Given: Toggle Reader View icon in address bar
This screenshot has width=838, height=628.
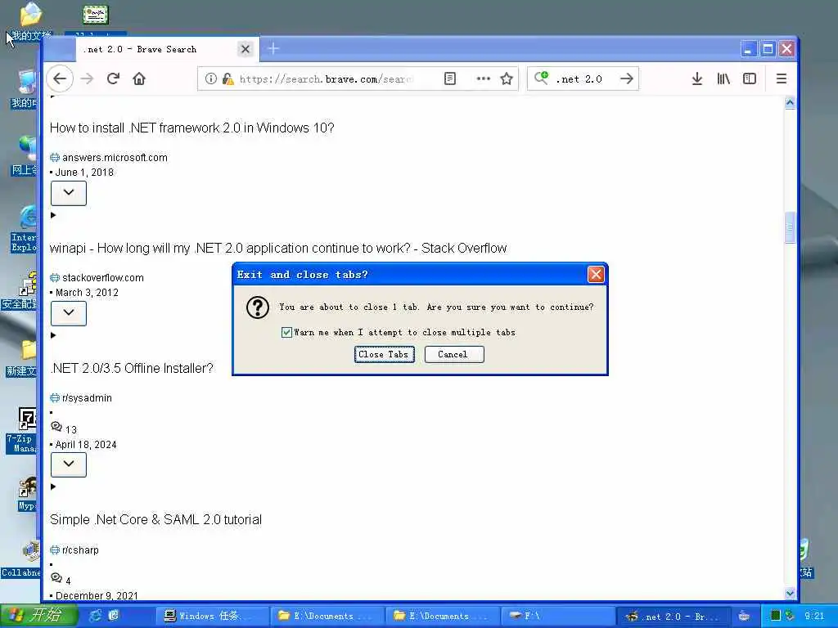Looking at the screenshot, I should 450,79.
